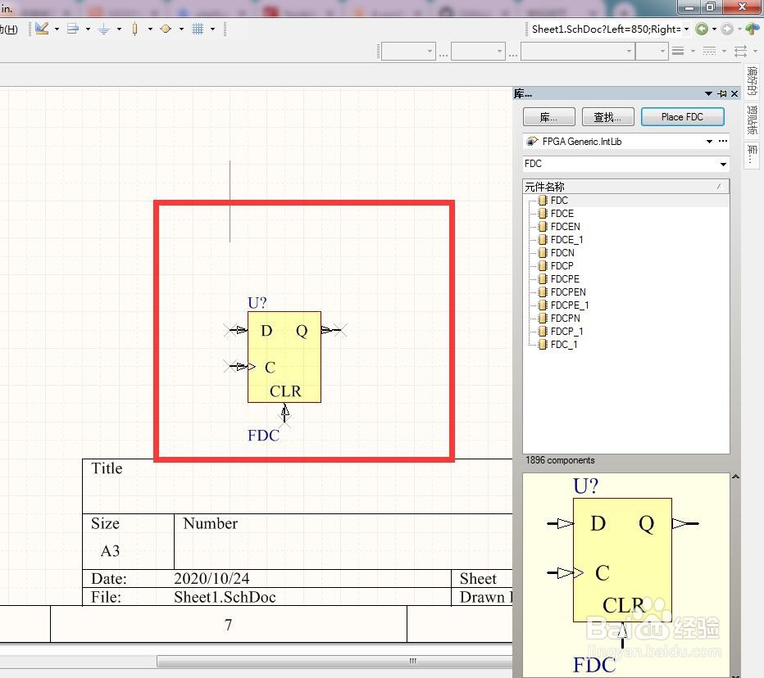The height and width of the screenshot is (678, 764).
Task: Close the Libraries panel
Action: tap(734, 93)
